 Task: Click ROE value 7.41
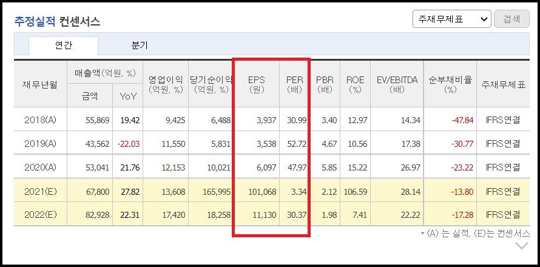click(x=360, y=215)
